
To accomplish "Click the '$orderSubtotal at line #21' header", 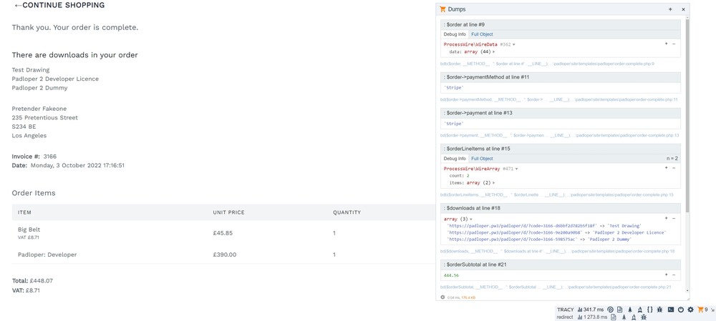I will point(561,265).
